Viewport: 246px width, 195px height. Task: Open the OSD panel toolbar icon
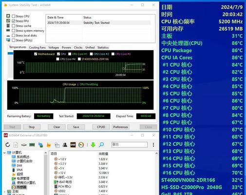[x=73, y=145]
